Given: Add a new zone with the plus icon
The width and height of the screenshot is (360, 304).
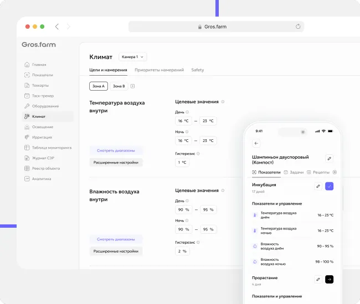Looking at the screenshot, I should point(132,86).
